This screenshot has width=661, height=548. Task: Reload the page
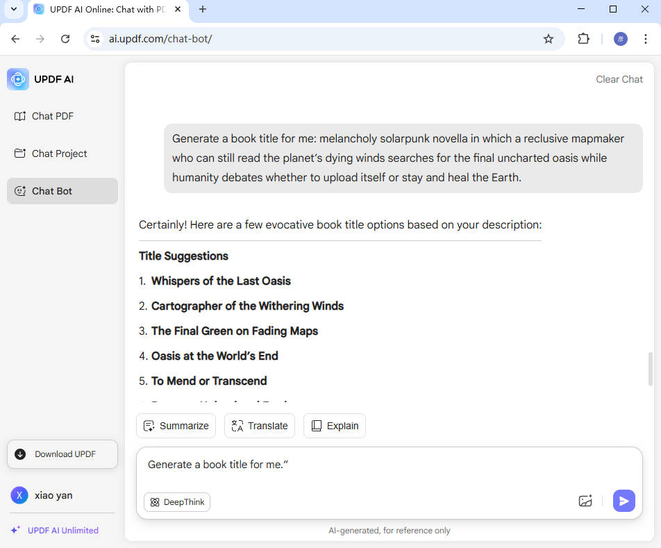click(x=65, y=39)
